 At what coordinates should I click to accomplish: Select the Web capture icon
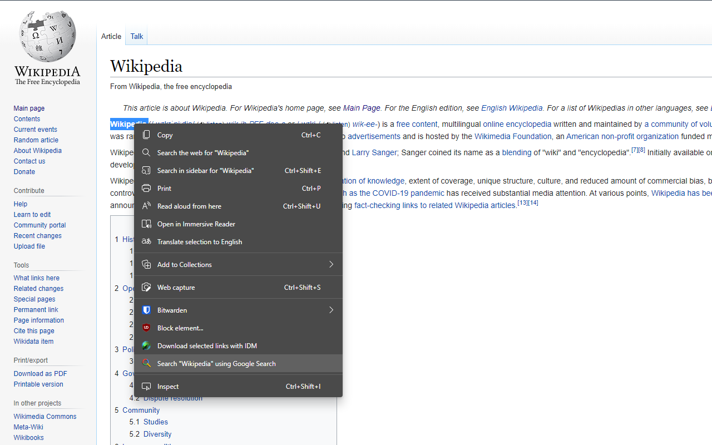[x=146, y=287]
